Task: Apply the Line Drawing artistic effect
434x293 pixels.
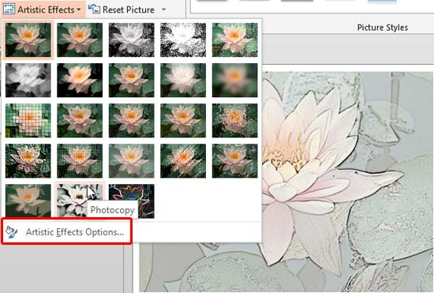Action: pos(234,39)
